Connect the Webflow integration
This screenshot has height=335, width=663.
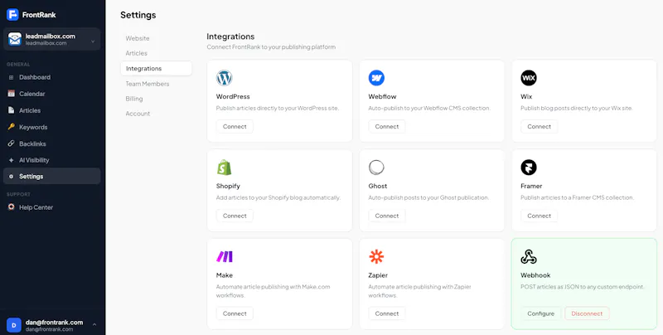pos(387,127)
